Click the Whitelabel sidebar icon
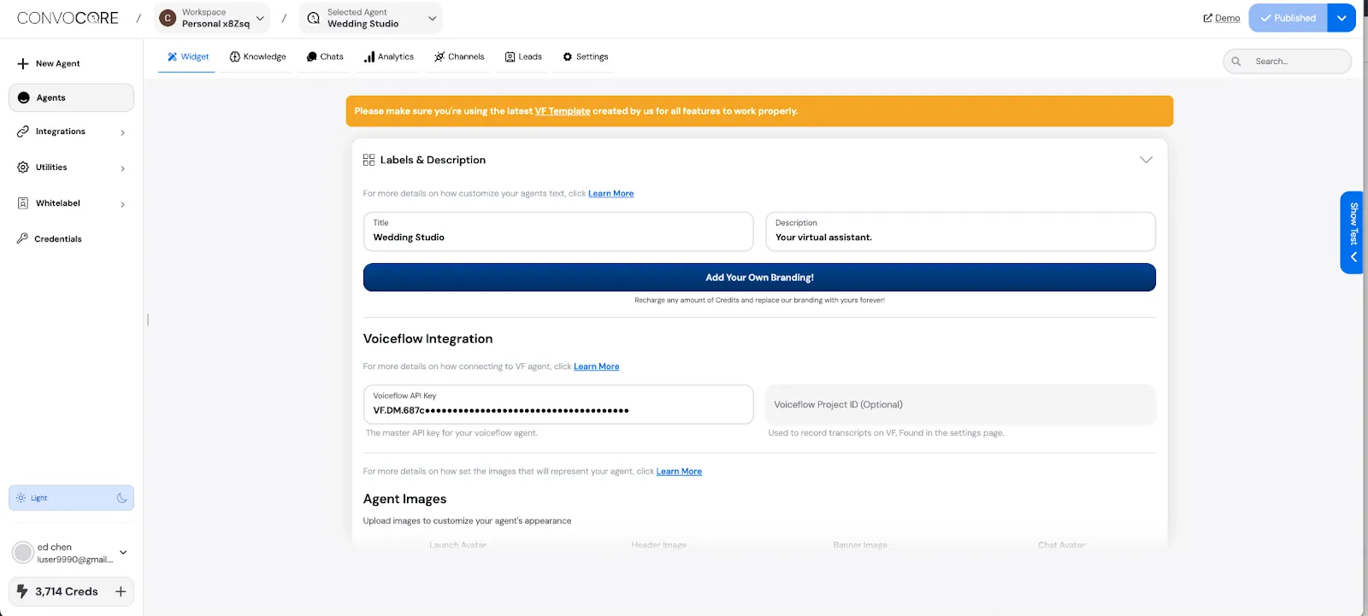Viewport: 1368px width, 616px height. 23,203
